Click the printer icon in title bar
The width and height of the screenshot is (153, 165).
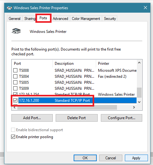pyautogui.click(x=9, y=8)
